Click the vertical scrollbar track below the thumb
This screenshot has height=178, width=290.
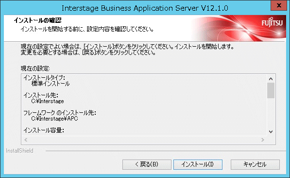[x=271, y=113]
